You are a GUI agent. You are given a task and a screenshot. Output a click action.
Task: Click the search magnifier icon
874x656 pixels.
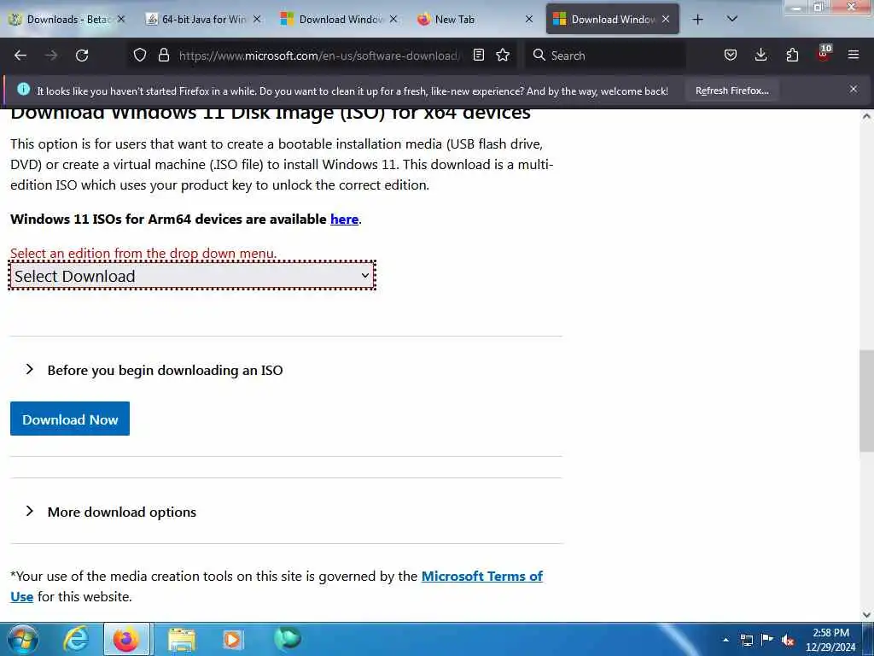pyautogui.click(x=539, y=55)
